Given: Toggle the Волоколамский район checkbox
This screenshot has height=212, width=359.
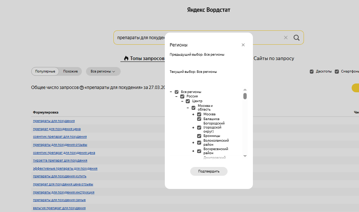Looking at the screenshot, I should (199, 142).
